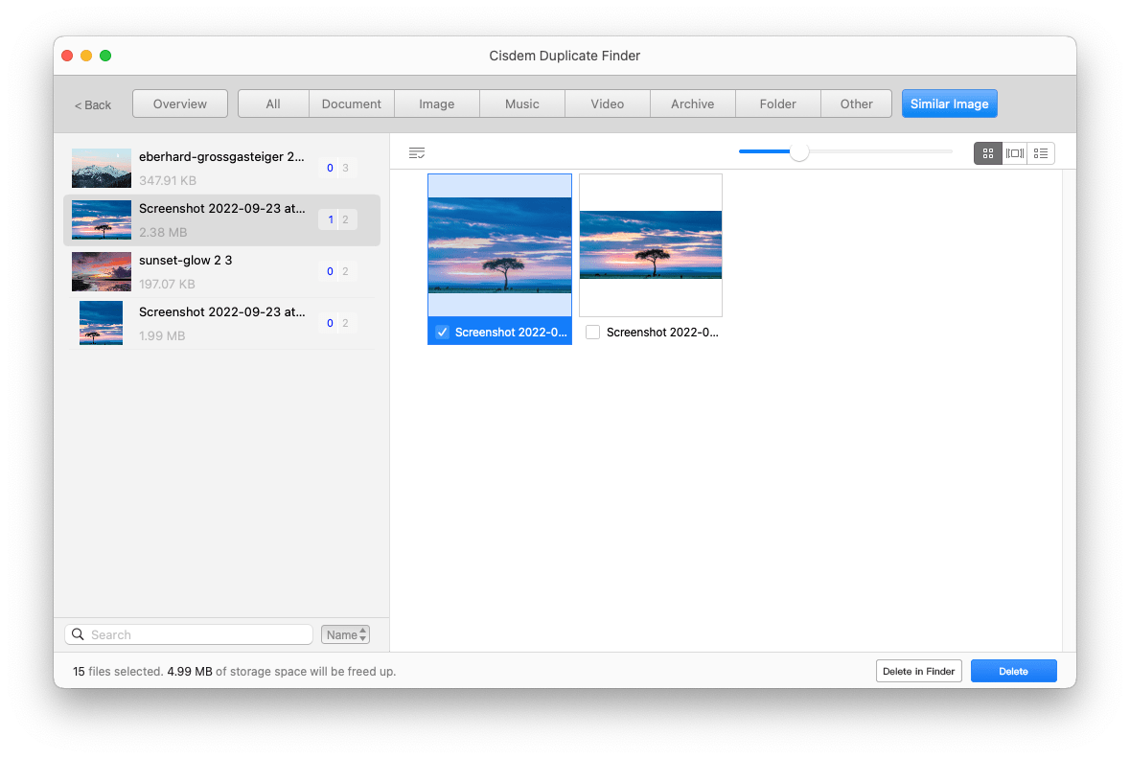Open the last Screenshot 2022-09-23 group
Image resolution: width=1130 pixels, height=759 pixels.
pos(221,323)
